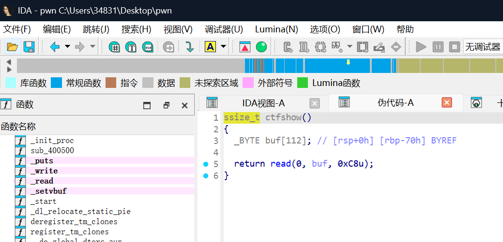Open the 选项(O) menu
This screenshot has height=242, width=503.
[325, 29]
